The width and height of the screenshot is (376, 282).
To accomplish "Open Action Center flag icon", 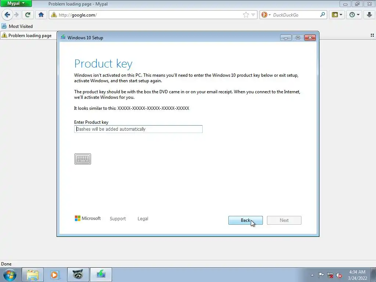I will click(321, 275).
